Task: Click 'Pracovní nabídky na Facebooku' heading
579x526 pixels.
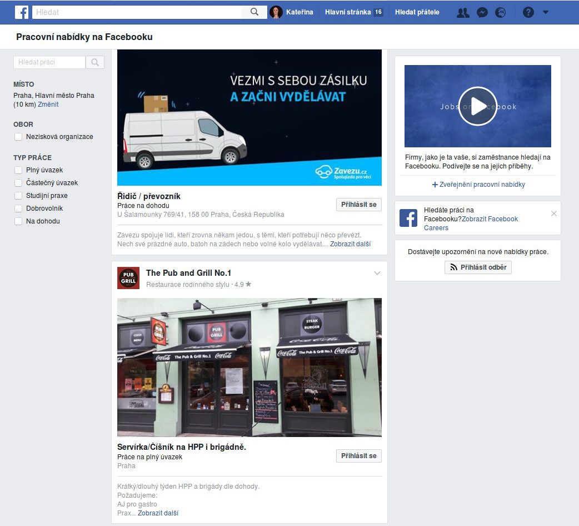Action: [84, 37]
